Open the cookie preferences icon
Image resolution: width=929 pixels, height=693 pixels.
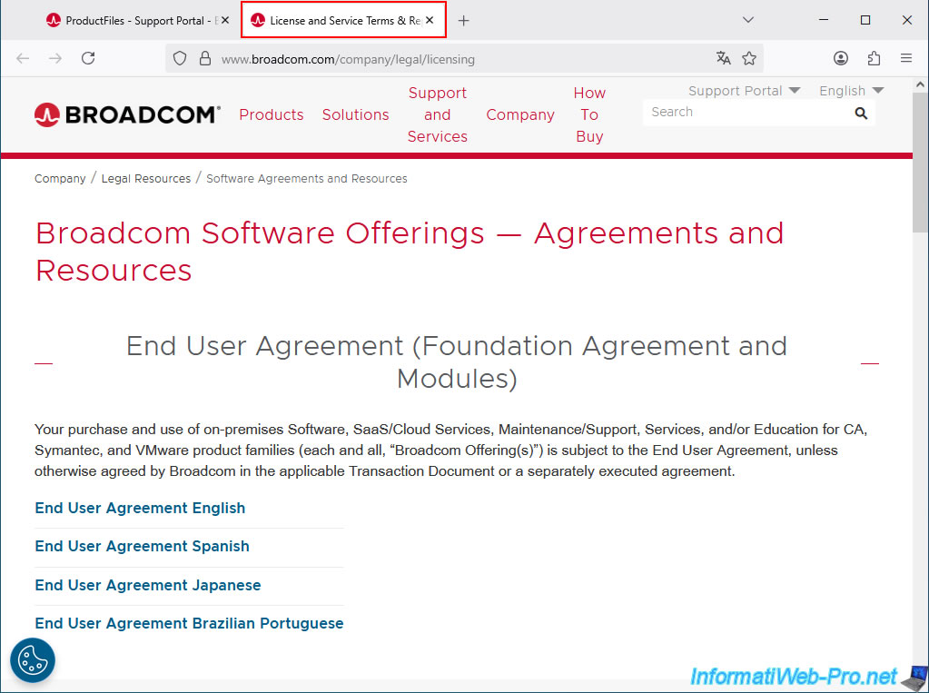coord(33,660)
